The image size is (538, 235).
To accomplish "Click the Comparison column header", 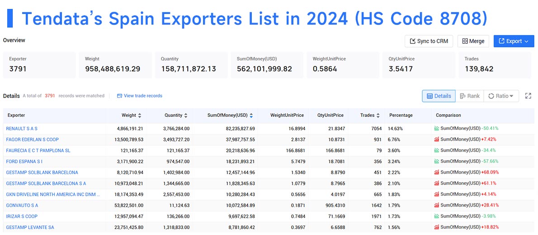I will 448,115.
